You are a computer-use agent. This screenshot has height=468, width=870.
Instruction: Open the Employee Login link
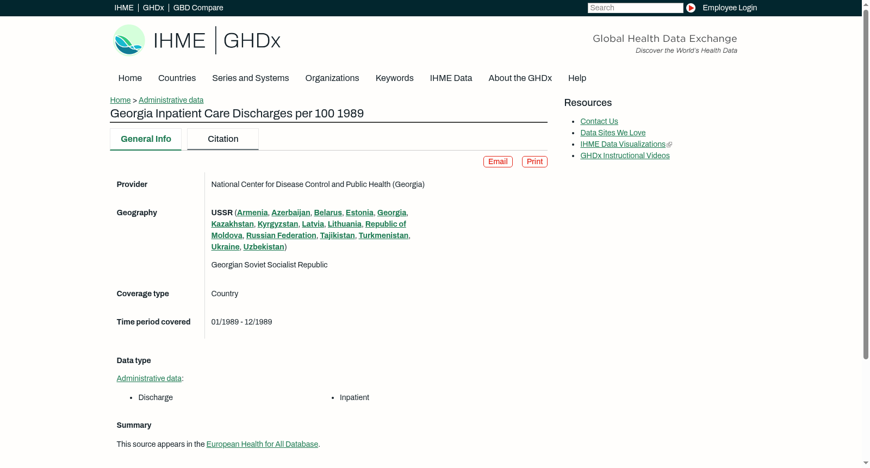pos(730,8)
